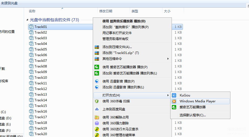The image size is (249, 137).
Task: Click the Track12 file icon
Action: pyautogui.click(x=31, y=89)
